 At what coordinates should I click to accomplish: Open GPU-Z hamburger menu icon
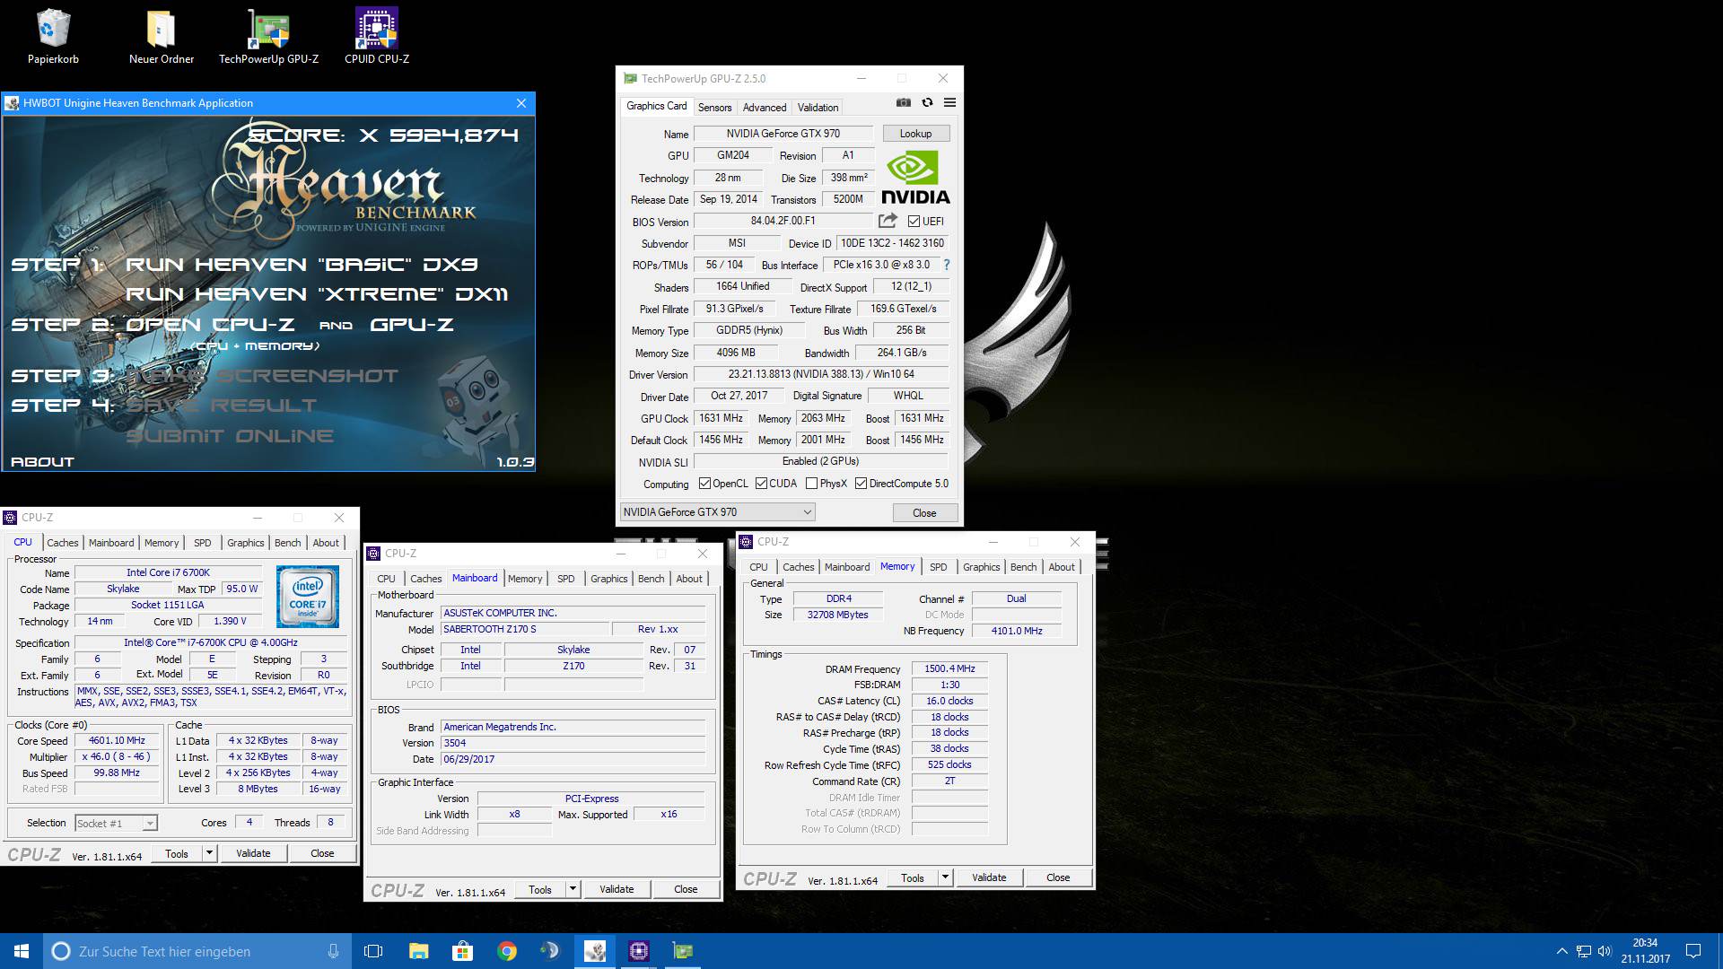(949, 102)
